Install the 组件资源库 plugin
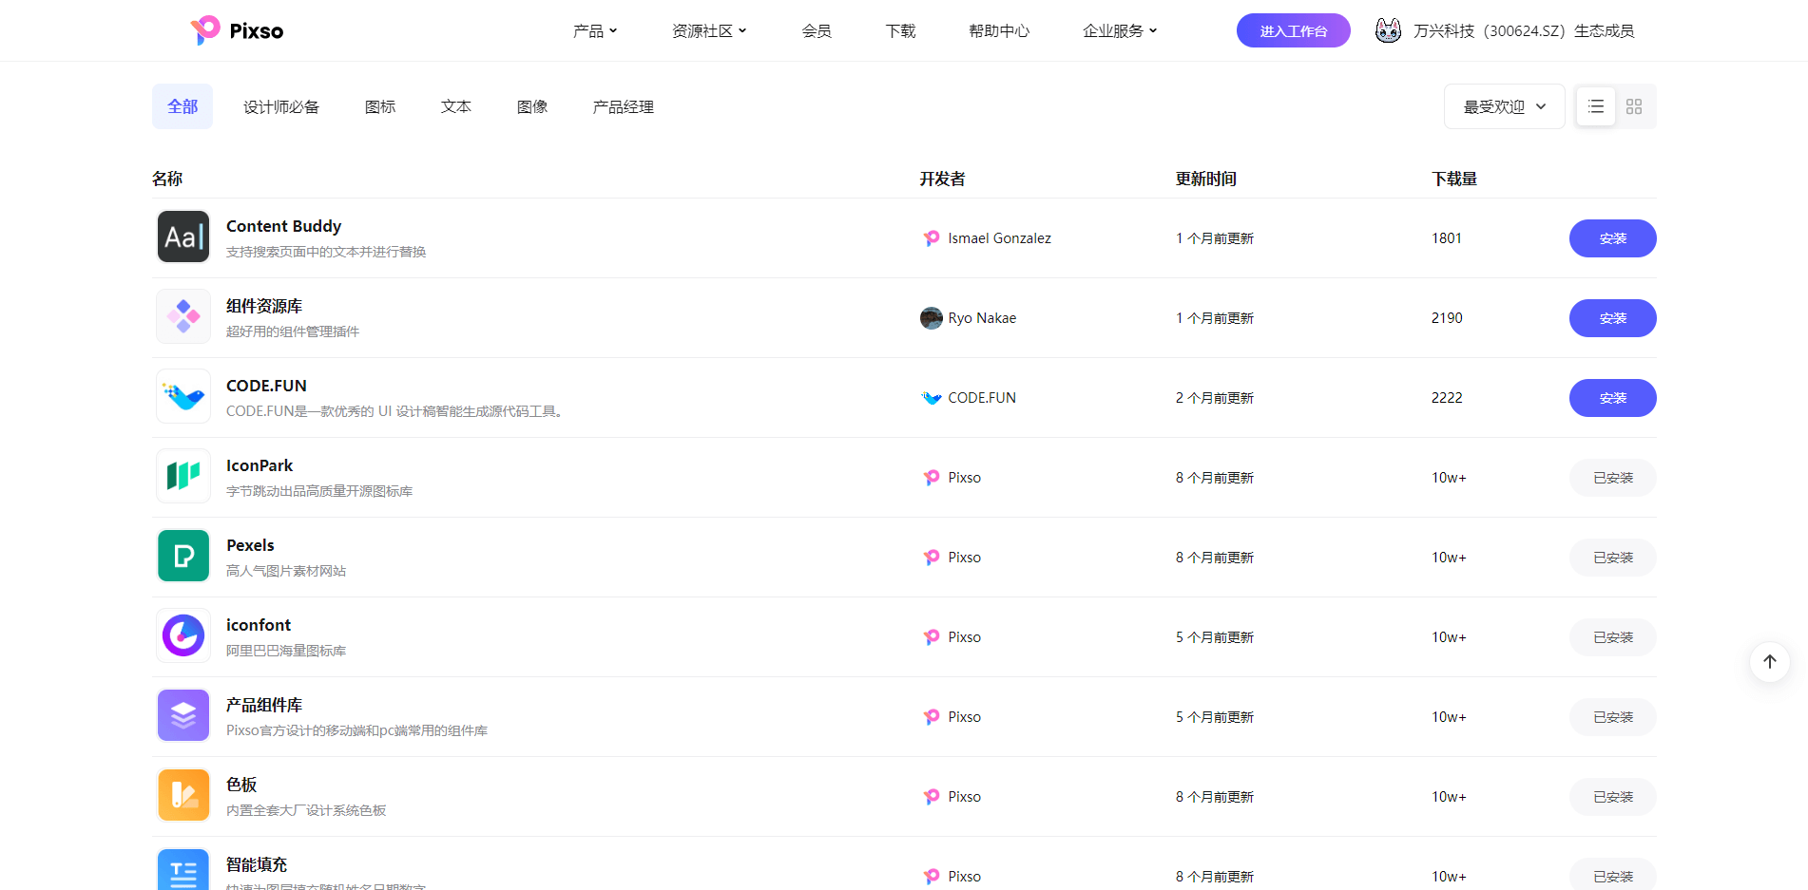Screen dimensions: 1808x890 click(x=1613, y=318)
